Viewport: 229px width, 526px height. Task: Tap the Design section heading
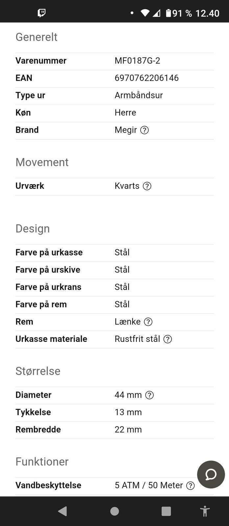[x=33, y=228]
